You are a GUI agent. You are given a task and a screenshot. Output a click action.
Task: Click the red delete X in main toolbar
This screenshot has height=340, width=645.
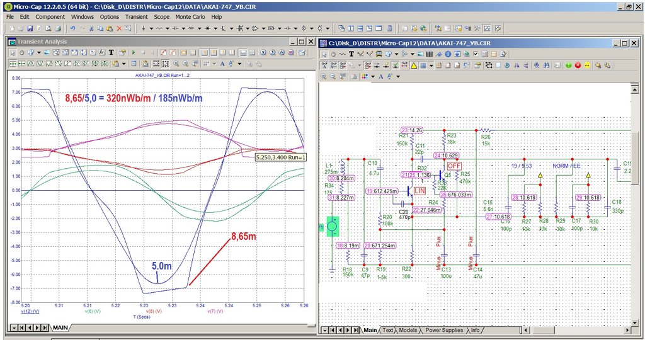(119, 28)
